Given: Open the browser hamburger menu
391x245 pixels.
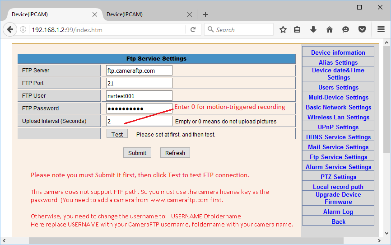Looking at the screenshot, I should pyautogui.click(x=381, y=29).
